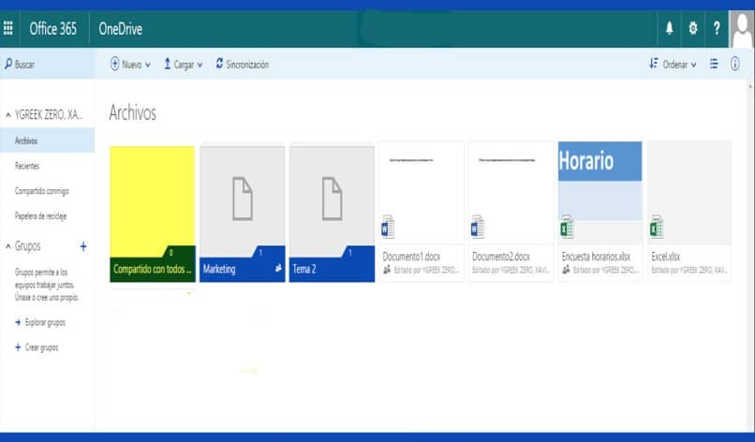Switch to list view icon

tap(714, 64)
